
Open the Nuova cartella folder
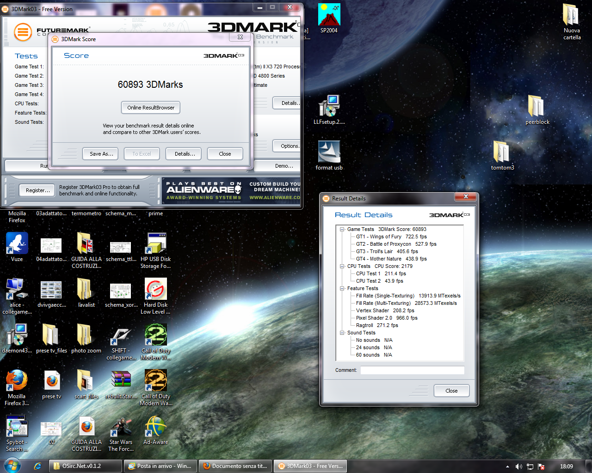point(572,22)
